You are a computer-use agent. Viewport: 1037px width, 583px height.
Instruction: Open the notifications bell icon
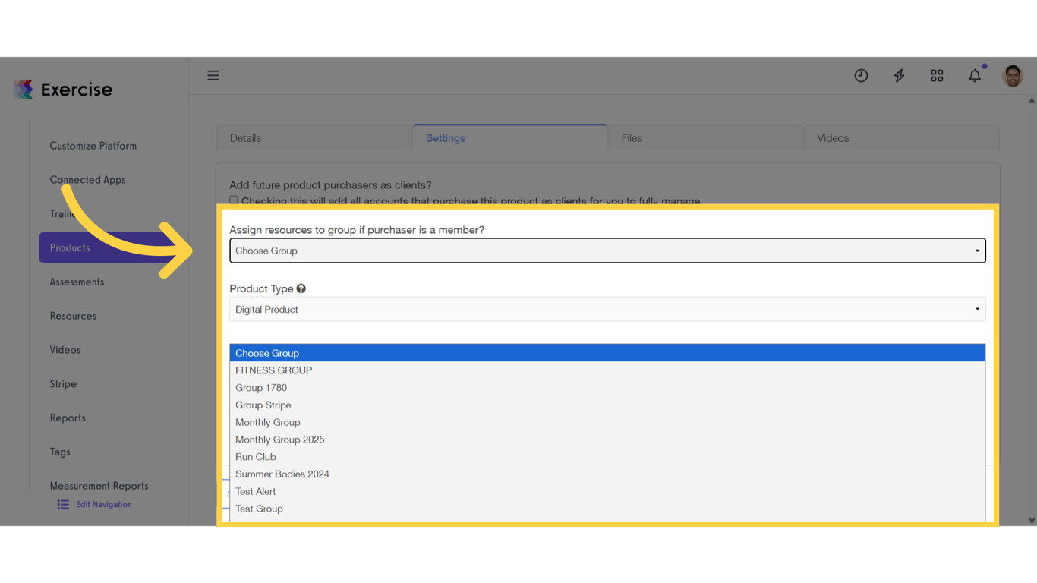975,75
